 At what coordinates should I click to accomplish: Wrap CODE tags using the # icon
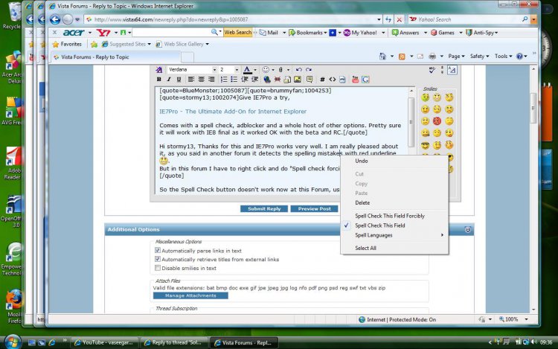pos(322,80)
